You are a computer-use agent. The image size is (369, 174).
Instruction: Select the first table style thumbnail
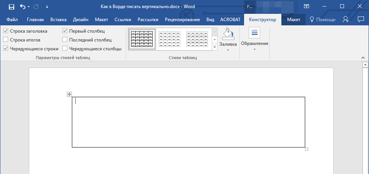pos(142,39)
